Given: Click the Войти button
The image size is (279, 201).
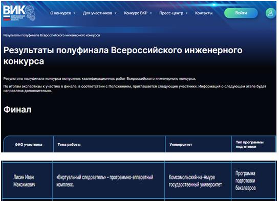Looking at the screenshot, I should click(x=241, y=13).
